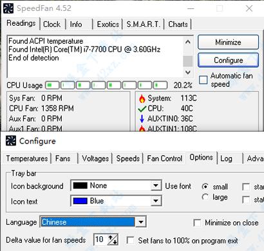264x251 pixels.
Task: Click the 'Aux Fan: 0 RPM' reading
Action: [35, 118]
